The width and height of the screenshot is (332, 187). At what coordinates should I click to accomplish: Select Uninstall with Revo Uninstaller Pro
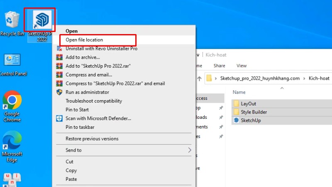coord(101,49)
